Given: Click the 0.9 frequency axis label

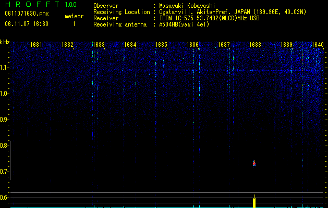Looking at the screenshot, I should [4, 120].
